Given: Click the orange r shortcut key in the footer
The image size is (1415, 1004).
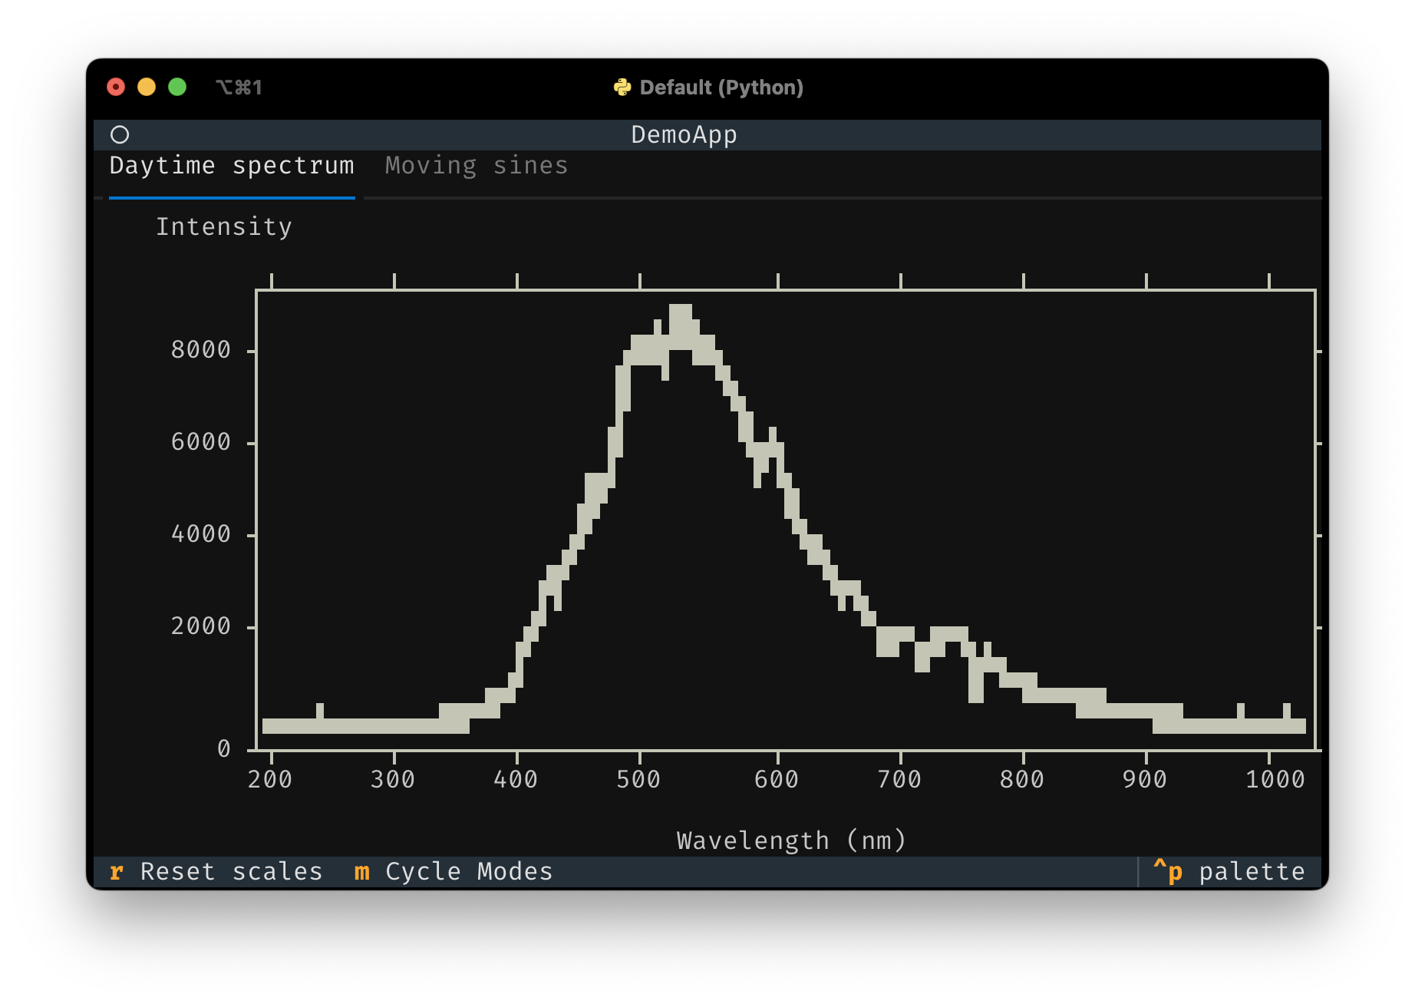Looking at the screenshot, I should 117,871.
